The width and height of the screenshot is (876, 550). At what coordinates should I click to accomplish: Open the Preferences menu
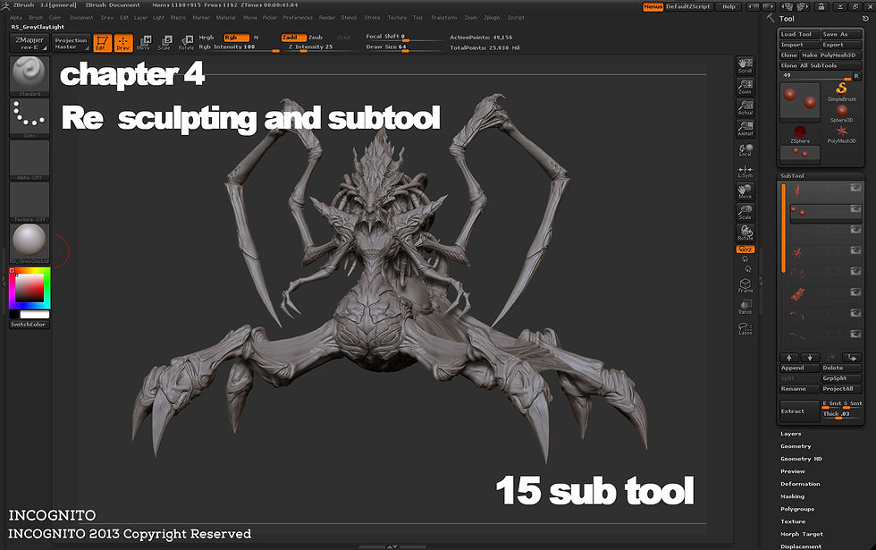pos(298,18)
